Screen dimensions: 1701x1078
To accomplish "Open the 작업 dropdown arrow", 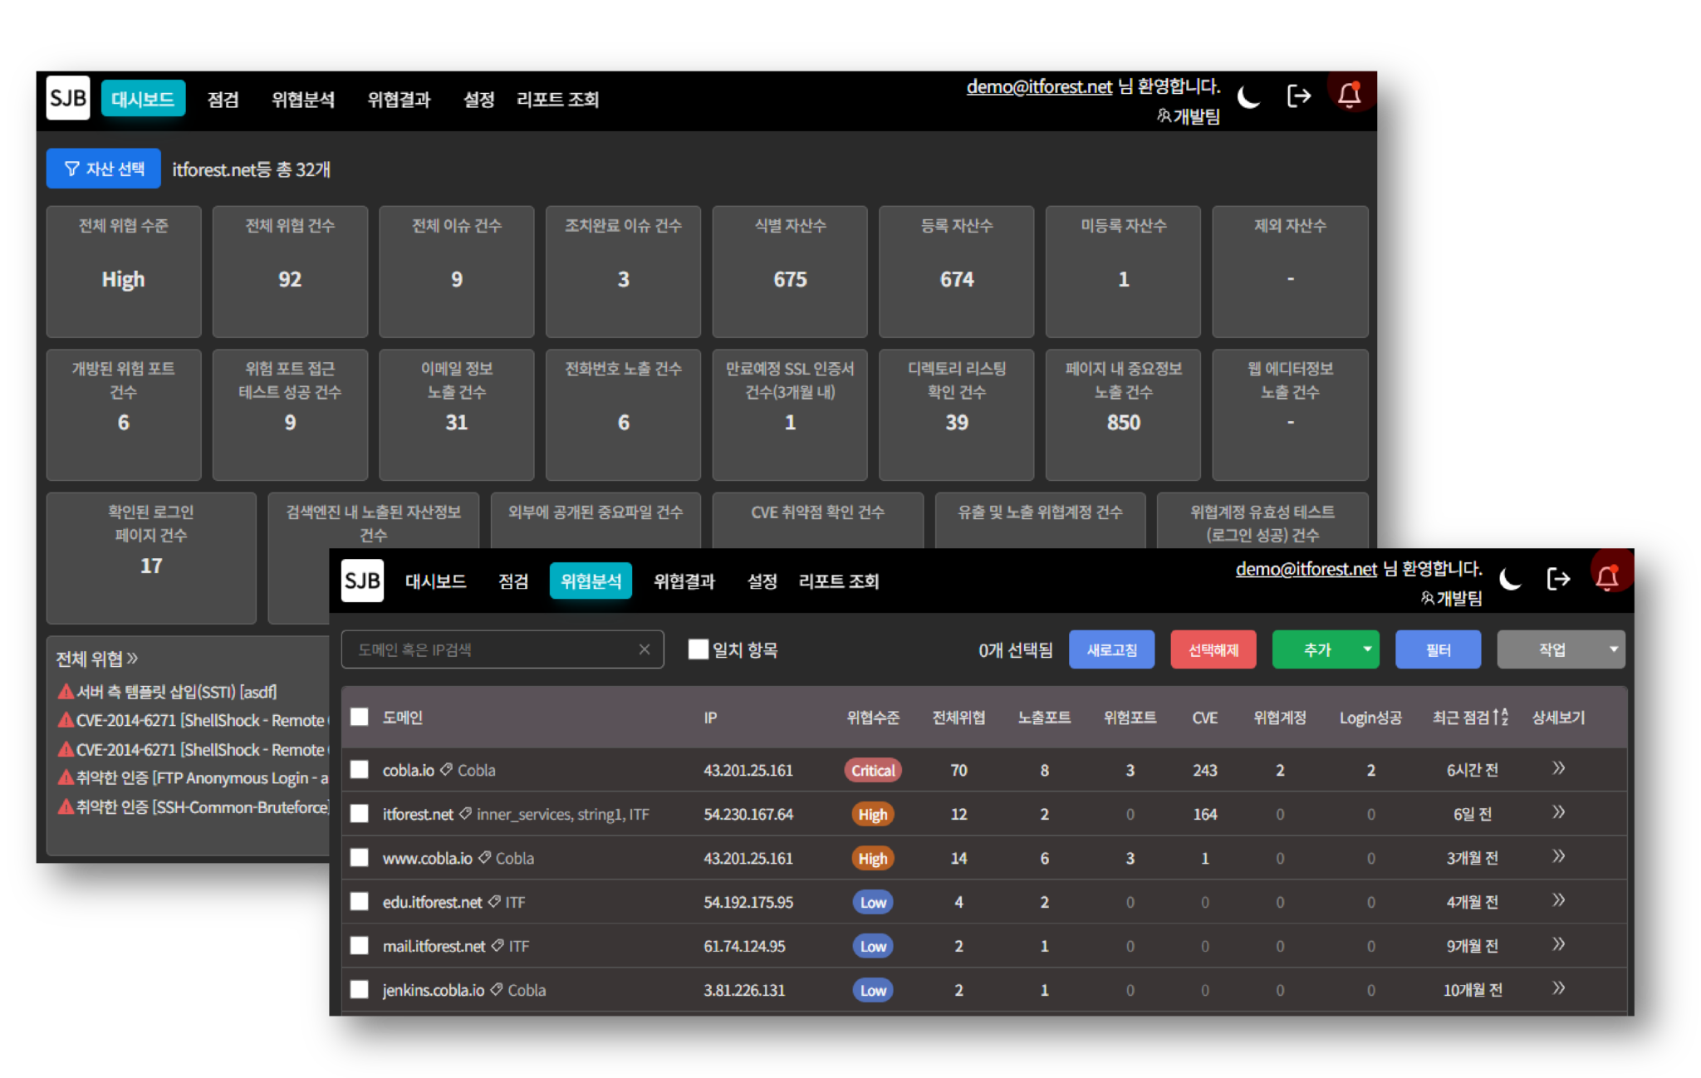I will [x=1613, y=649].
